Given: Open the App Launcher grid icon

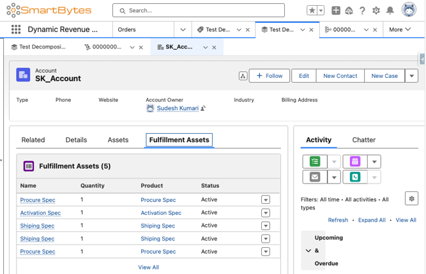Looking at the screenshot, I should (15, 29).
